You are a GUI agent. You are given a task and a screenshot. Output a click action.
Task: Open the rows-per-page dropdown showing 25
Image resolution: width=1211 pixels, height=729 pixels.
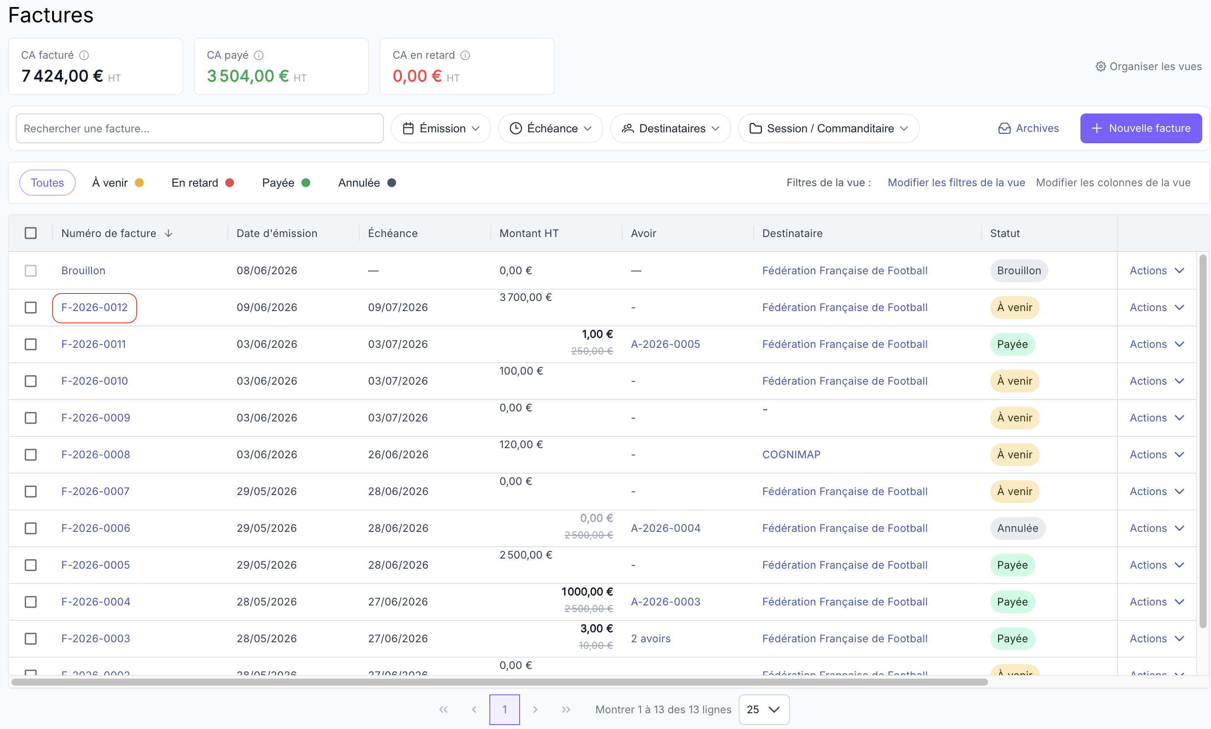point(764,709)
